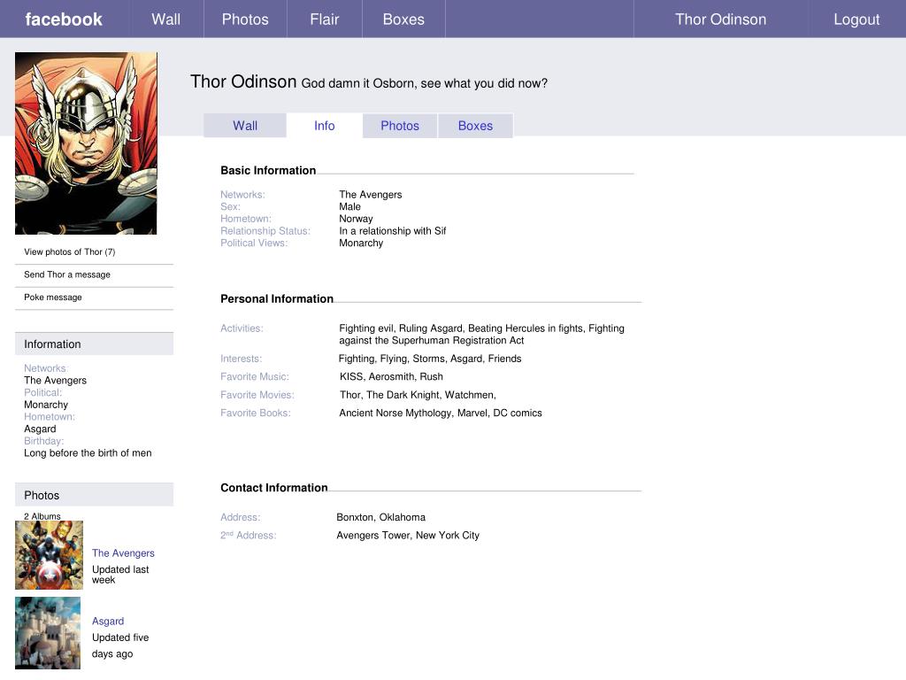906x680 pixels.
Task: Switch to the Boxes profile tab
Action: tap(475, 126)
